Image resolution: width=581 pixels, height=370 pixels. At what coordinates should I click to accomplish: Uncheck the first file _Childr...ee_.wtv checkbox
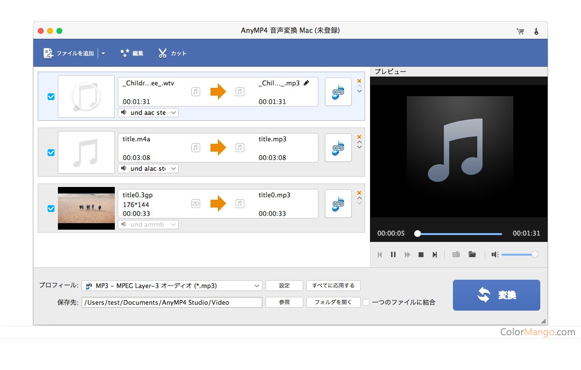pos(51,97)
